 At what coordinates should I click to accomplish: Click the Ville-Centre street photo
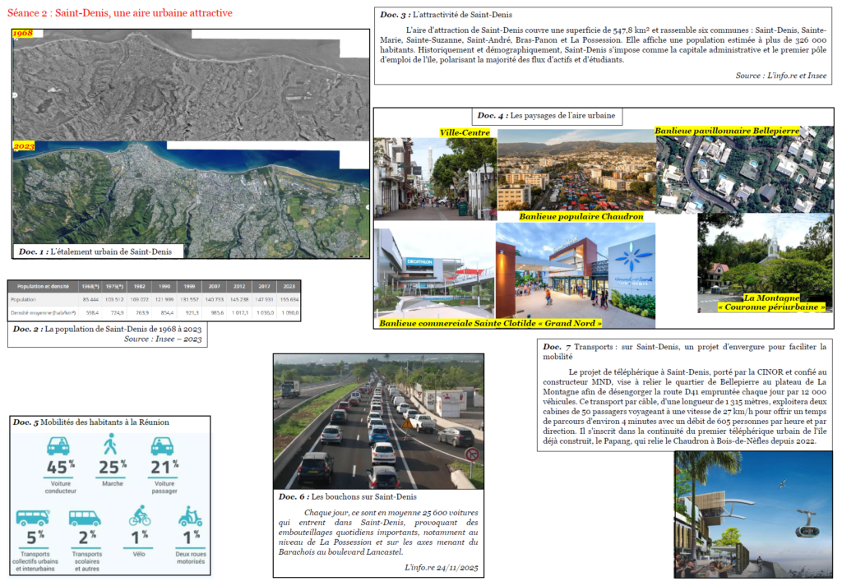[436, 178]
